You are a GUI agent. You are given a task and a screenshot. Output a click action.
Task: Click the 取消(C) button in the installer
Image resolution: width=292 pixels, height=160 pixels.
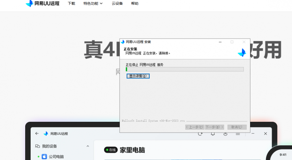click(x=237, y=127)
